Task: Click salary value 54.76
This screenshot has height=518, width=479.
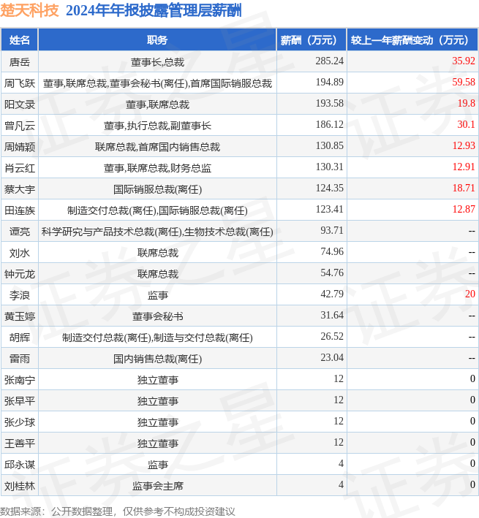Action: pos(332,273)
